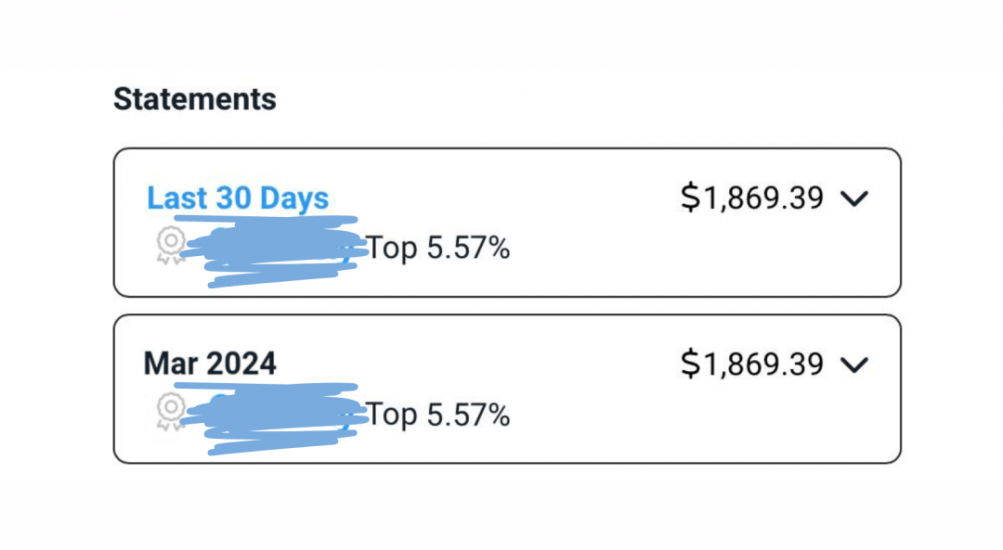The width and height of the screenshot is (1003, 550).
Task: Click the award ribbon icon under Last 30 Days
Action: (171, 245)
